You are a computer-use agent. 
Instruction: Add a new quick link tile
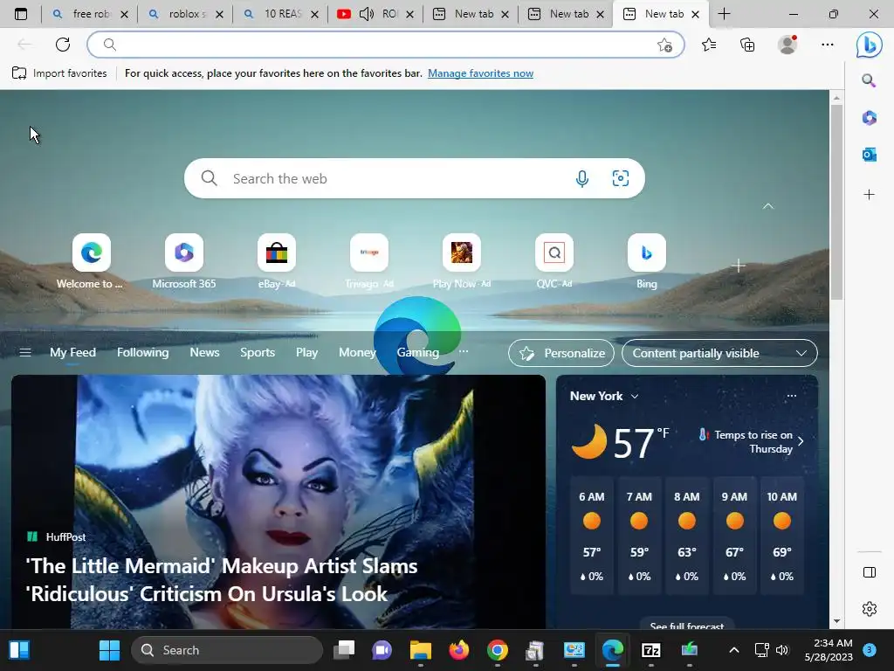click(739, 266)
